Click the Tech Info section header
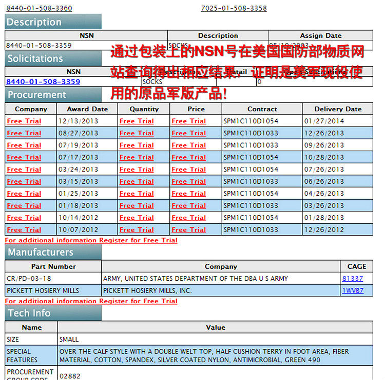385x380 pixels. pyautogui.click(x=53, y=313)
